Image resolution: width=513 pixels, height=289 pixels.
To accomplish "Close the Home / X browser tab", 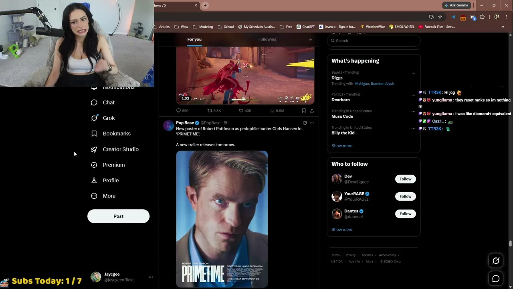I will 196,5.
